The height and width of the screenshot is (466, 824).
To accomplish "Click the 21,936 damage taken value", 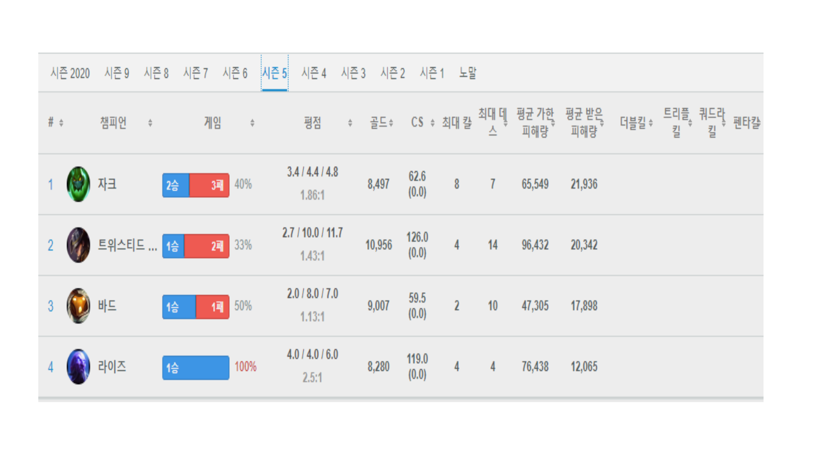I will (584, 184).
